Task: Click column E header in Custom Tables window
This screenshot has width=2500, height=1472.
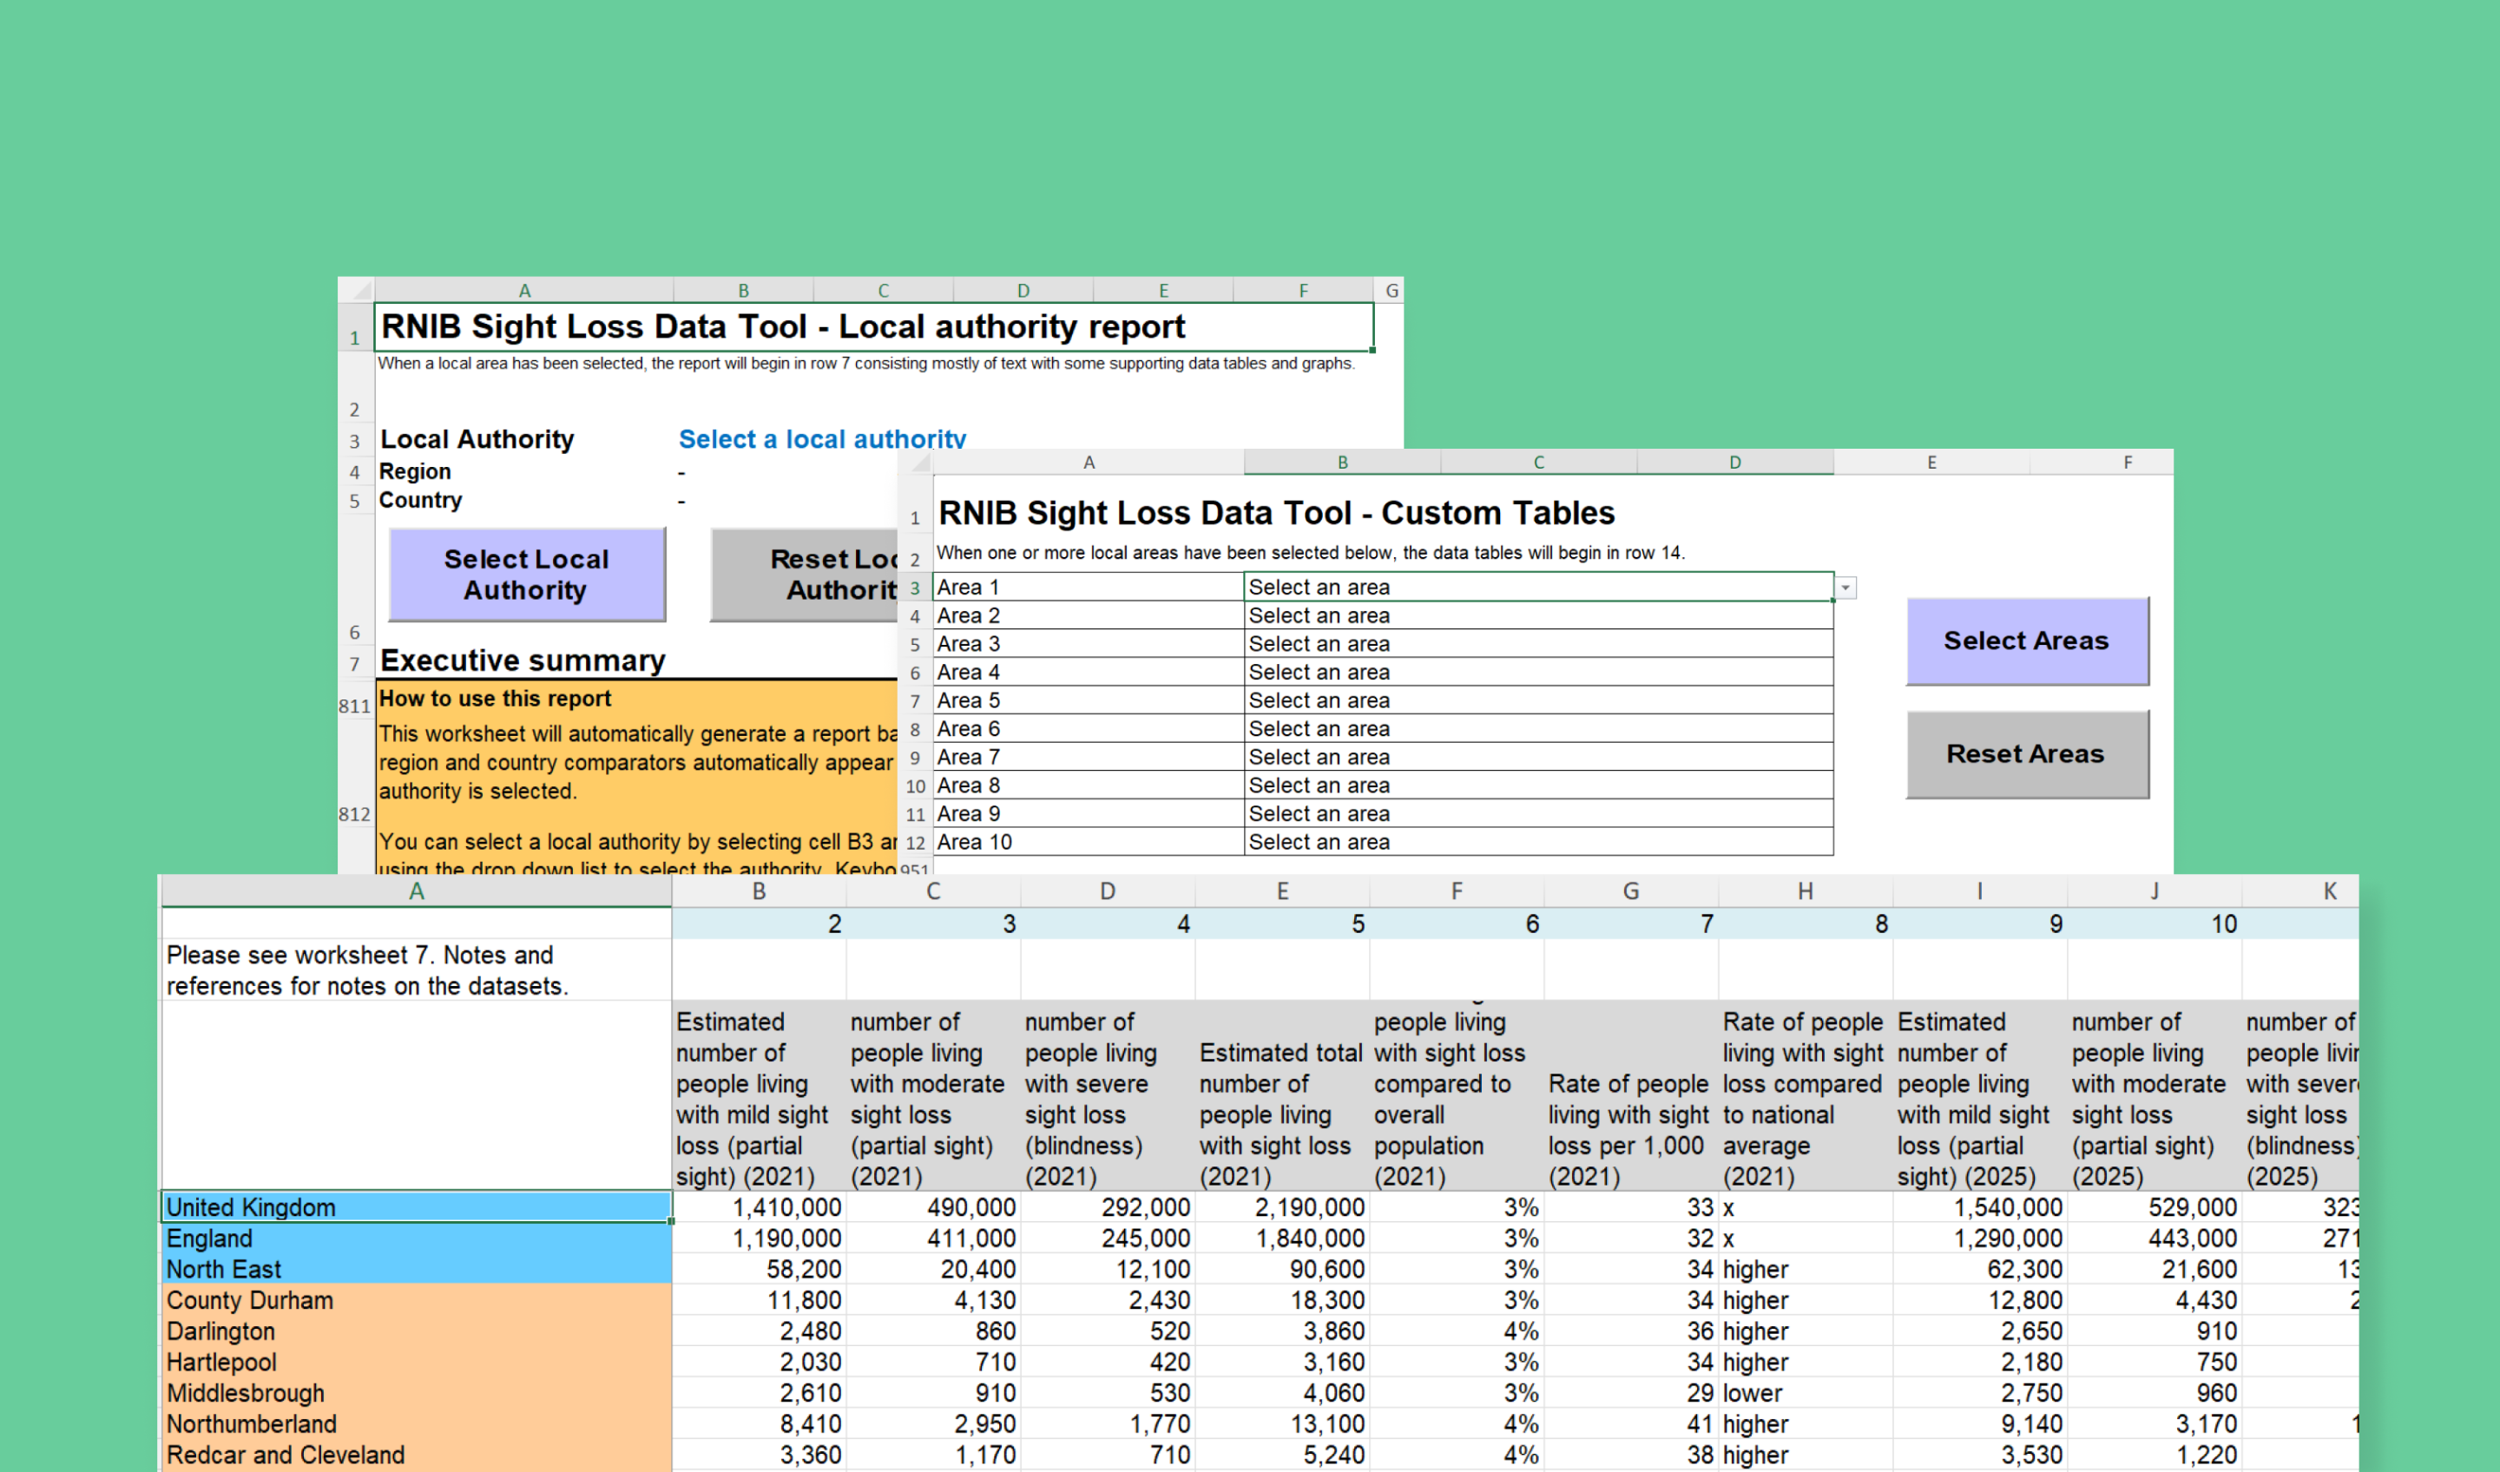Action: (x=1931, y=463)
